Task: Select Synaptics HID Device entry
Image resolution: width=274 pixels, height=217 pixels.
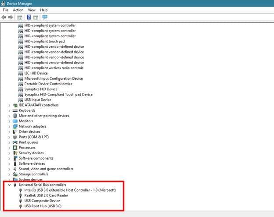Action: tap(41, 89)
